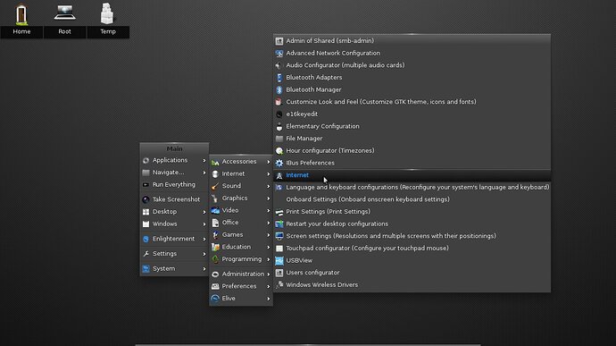
Task: Open the Office category
Action: 241,223
